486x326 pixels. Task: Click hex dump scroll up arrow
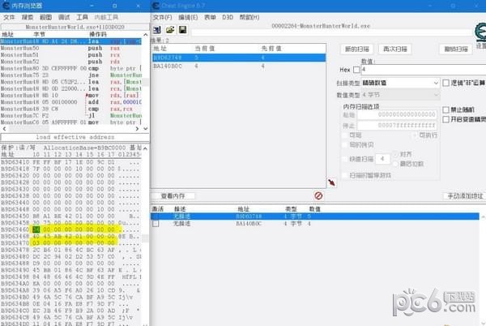pyautogui.click(x=145, y=148)
